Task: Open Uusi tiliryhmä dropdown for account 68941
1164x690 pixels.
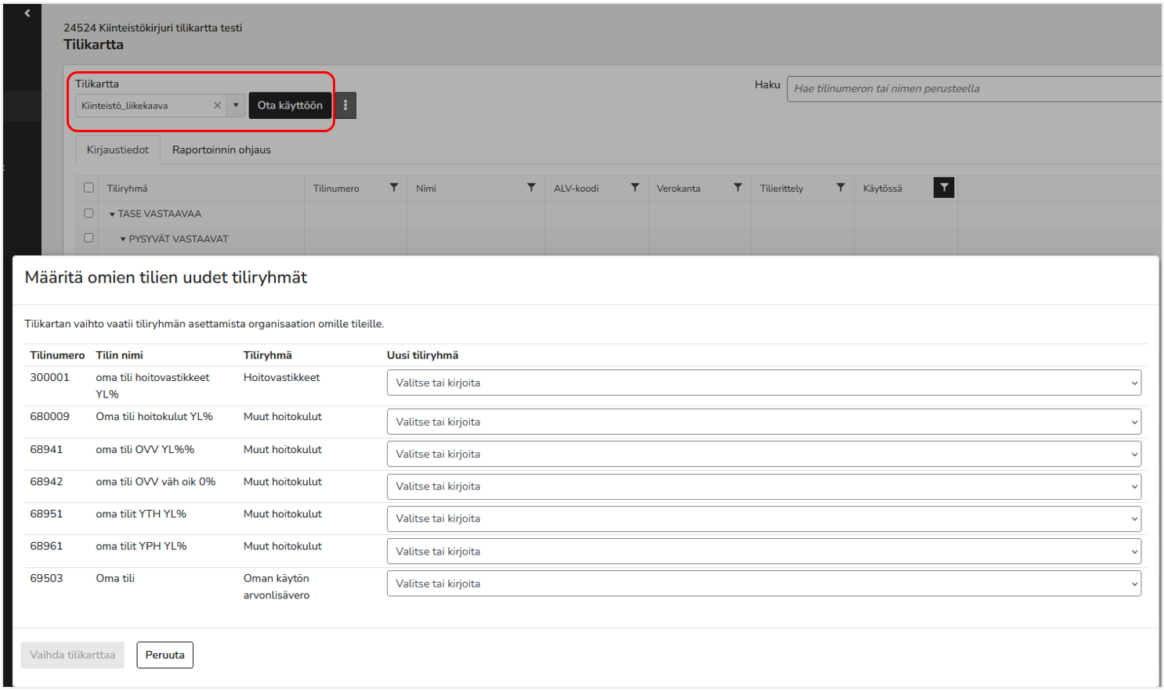Action: pos(764,454)
